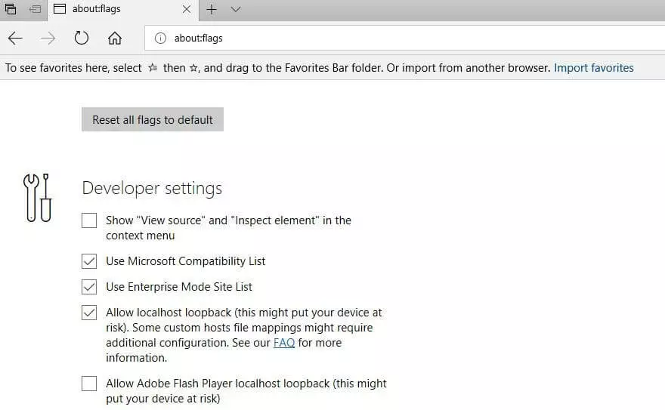Uncheck Use Microsoft Compatibility List

point(89,261)
